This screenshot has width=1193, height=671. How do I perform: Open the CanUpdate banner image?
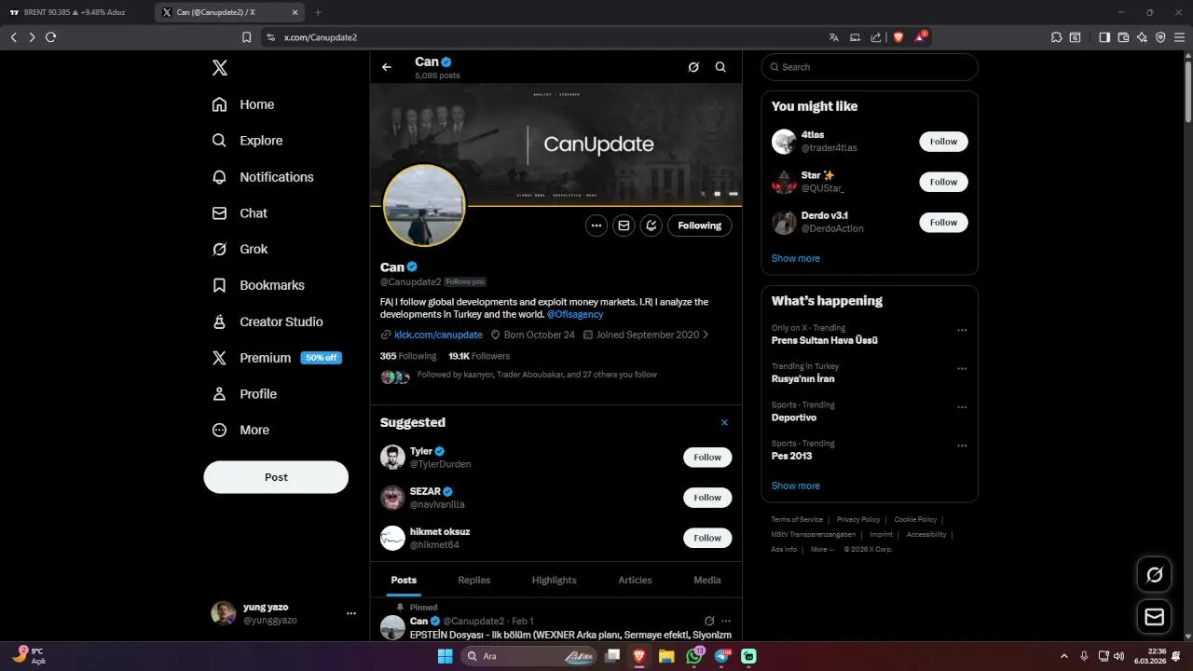click(556, 144)
